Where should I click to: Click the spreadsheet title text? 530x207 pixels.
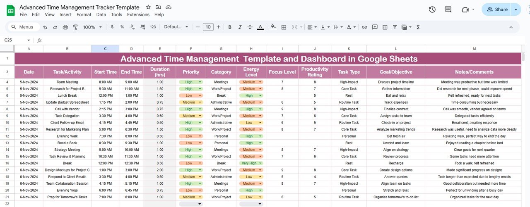pos(79,7)
